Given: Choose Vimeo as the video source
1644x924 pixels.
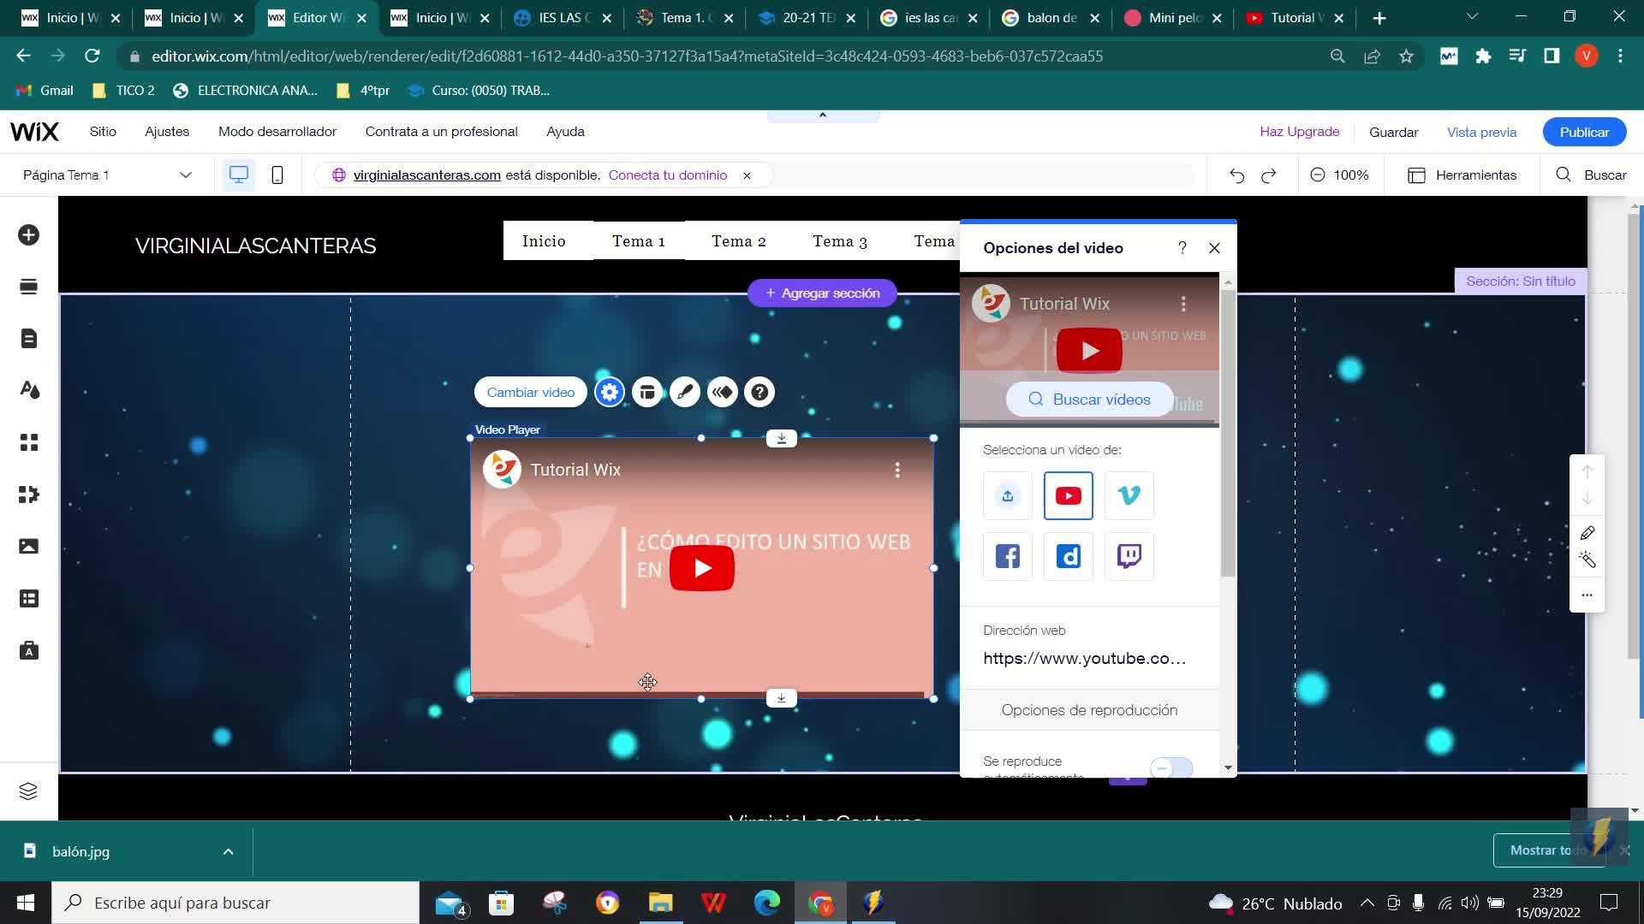Looking at the screenshot, I should (x=1129, y=495).
